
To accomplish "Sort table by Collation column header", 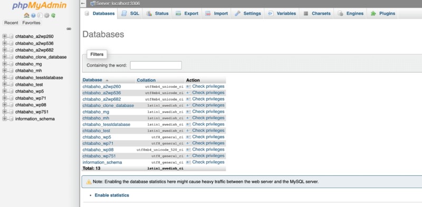I will pos(146,80).
